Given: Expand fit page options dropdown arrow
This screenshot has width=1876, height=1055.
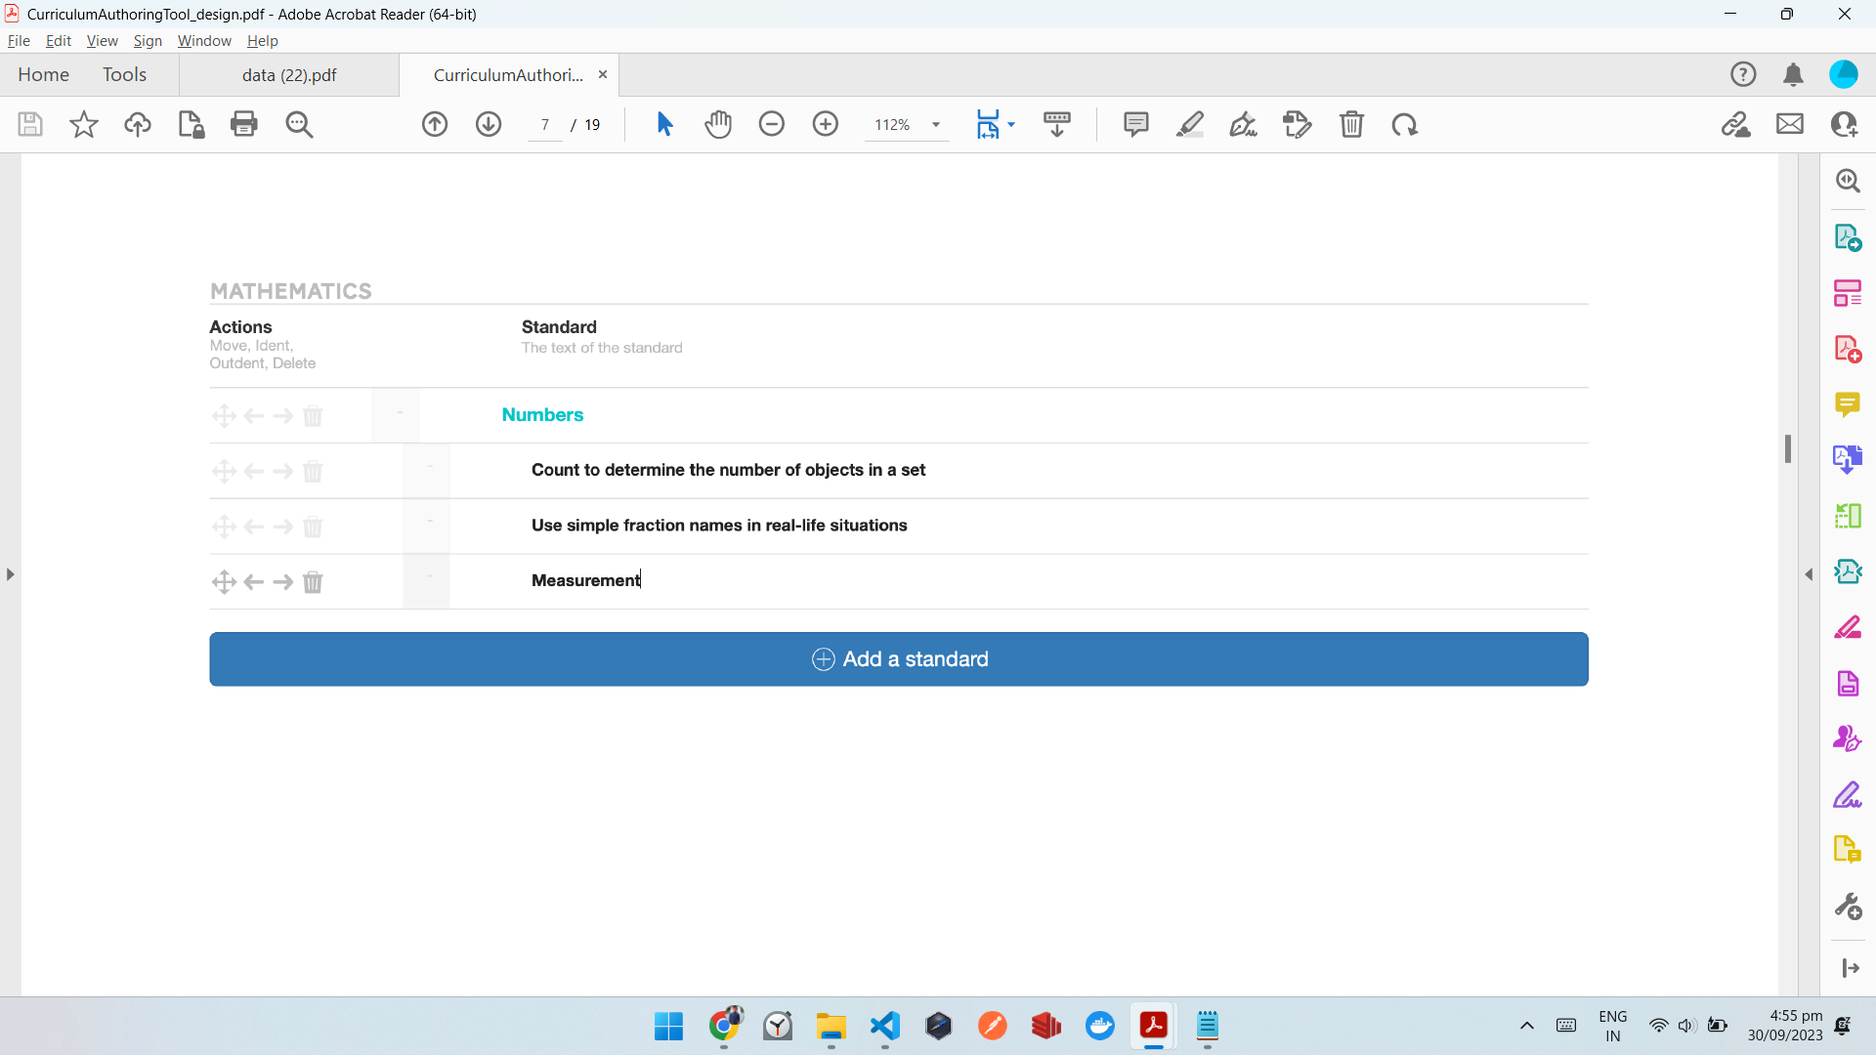Looking at the screenshot, I should [x=1011, y=124].
